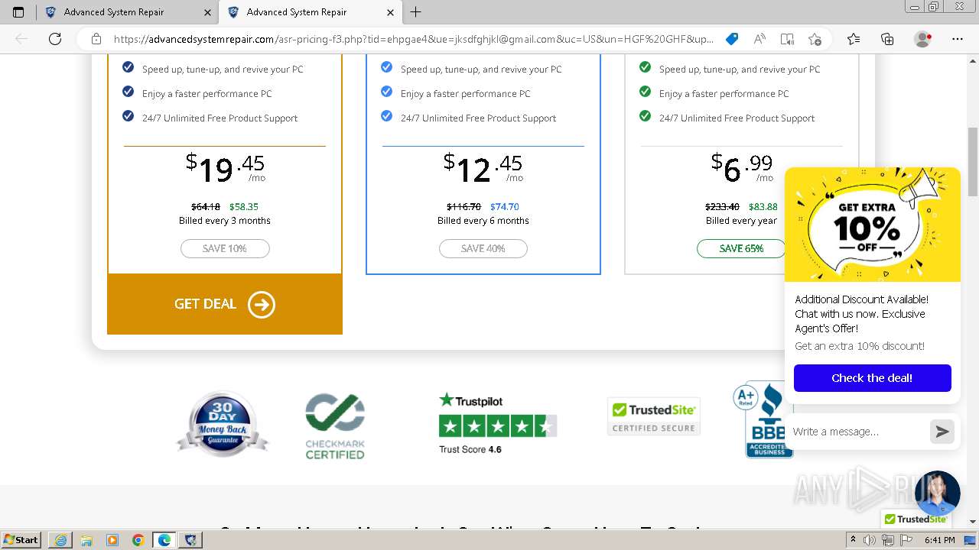Open File Explorer folder in taskbar
Viewport: 979px width, 550px height.
[86, 540]
